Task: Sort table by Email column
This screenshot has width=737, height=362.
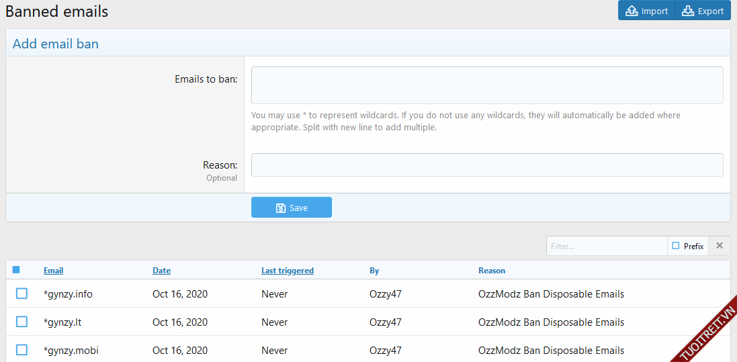Action: coord(54,271)
